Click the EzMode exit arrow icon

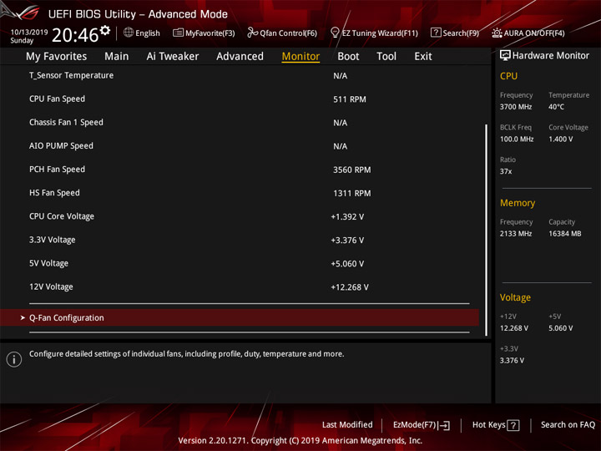pyautogui.click(x=444, y=425)
